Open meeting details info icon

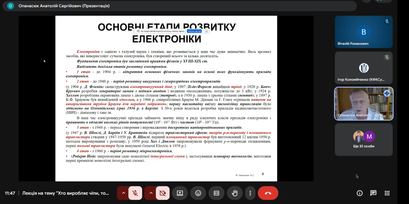click(x=360, y=193)
